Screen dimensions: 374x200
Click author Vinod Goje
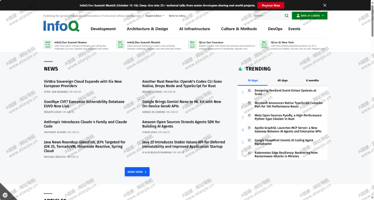pos(150,132)
